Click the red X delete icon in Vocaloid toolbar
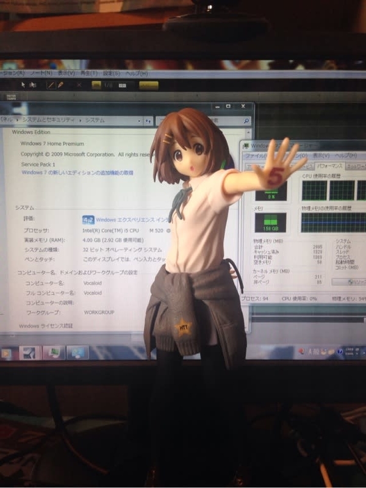 click(x=79, y=85)
